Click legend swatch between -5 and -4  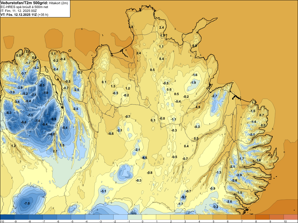pyautogui.click(x=78, y=217)
